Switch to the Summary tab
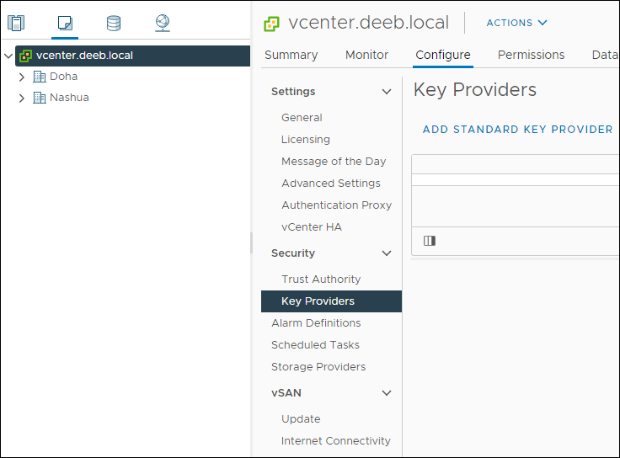This screenshot has width=620, height=458. pyautogui.click(x=291, y=55)
